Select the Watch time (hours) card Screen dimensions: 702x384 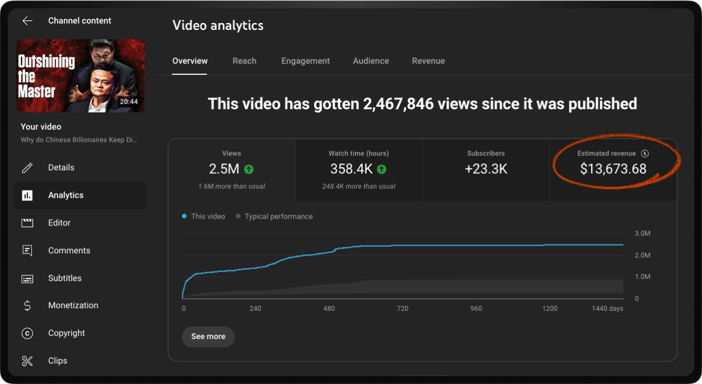pyautogui.click(x=359, y=170)
